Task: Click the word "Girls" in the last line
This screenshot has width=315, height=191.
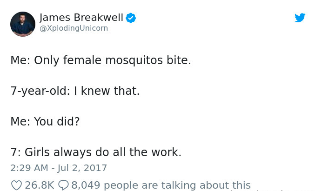Action: [37, 152]
